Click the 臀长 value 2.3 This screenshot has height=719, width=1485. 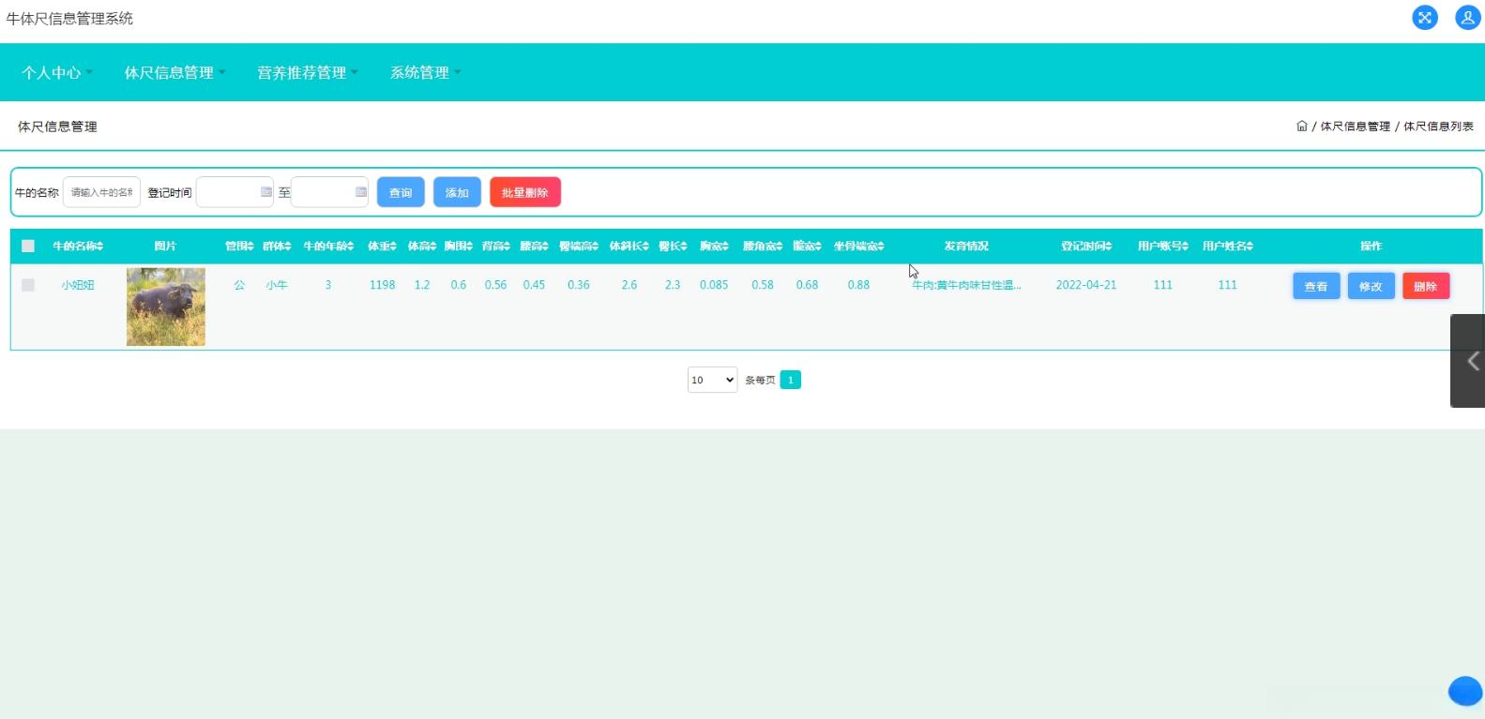point(673,285)
